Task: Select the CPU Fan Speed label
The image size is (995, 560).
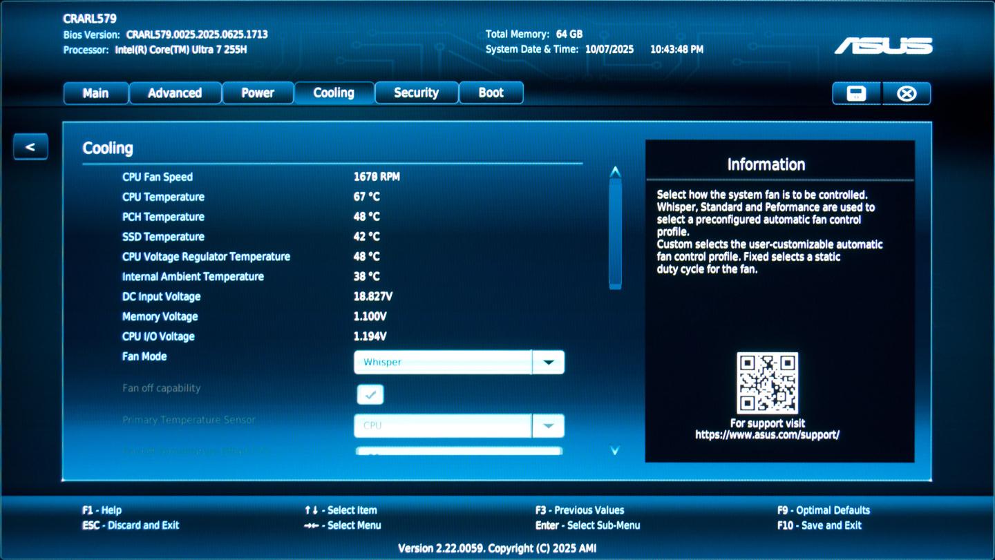Action: click(158, 177)
